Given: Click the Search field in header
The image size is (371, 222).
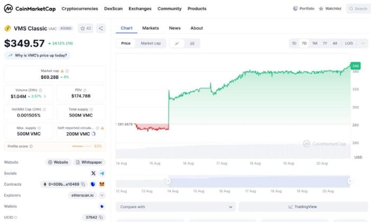Looking at the screenshot, I should [357, 8].
